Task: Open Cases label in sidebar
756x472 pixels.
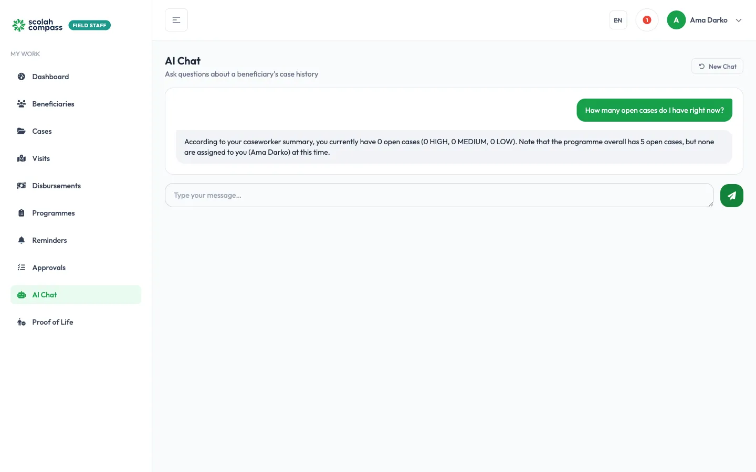Action: (42, 131)
